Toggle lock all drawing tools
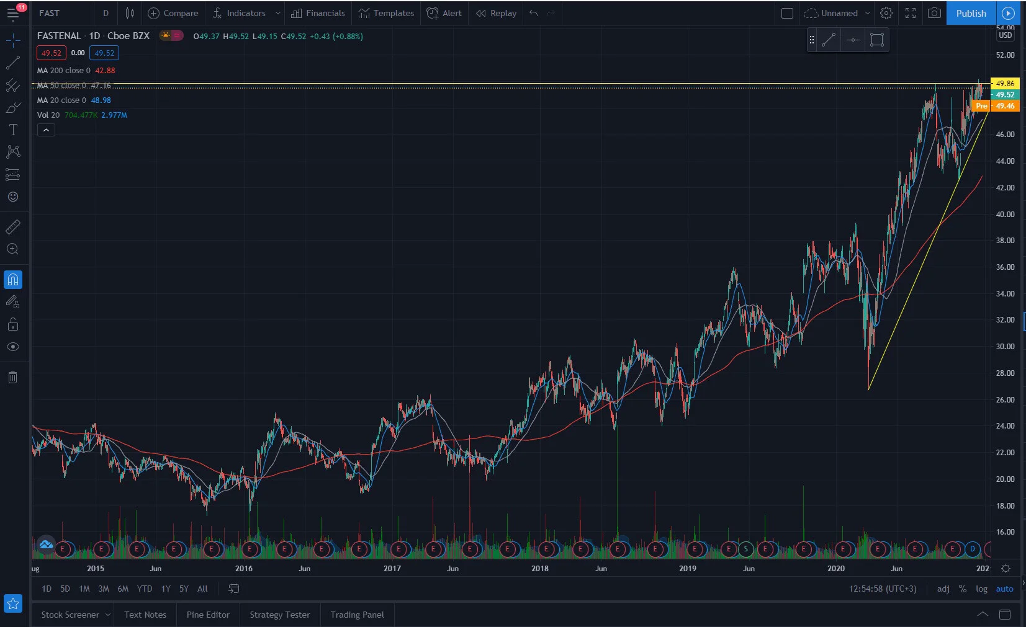This screenshot has height=627, width=1026. 13,324
